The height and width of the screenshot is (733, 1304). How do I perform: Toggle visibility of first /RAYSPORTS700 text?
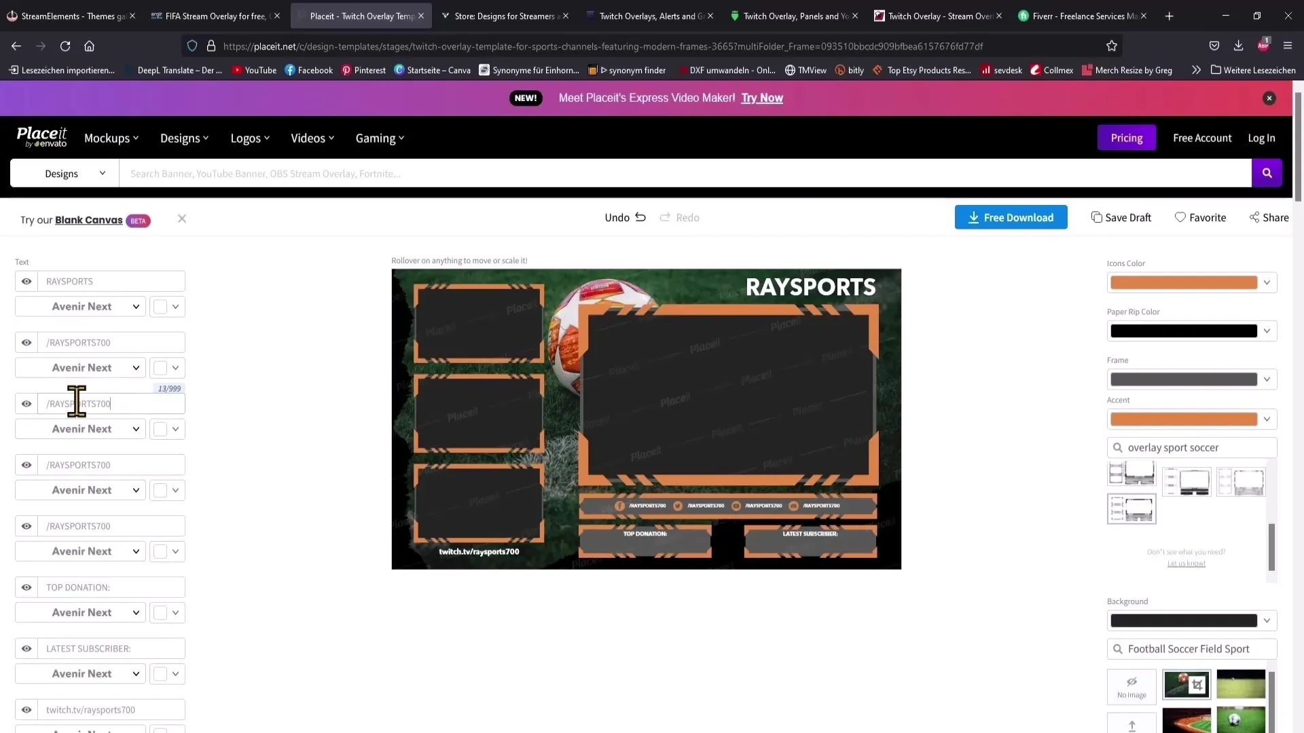click(26, 342)
